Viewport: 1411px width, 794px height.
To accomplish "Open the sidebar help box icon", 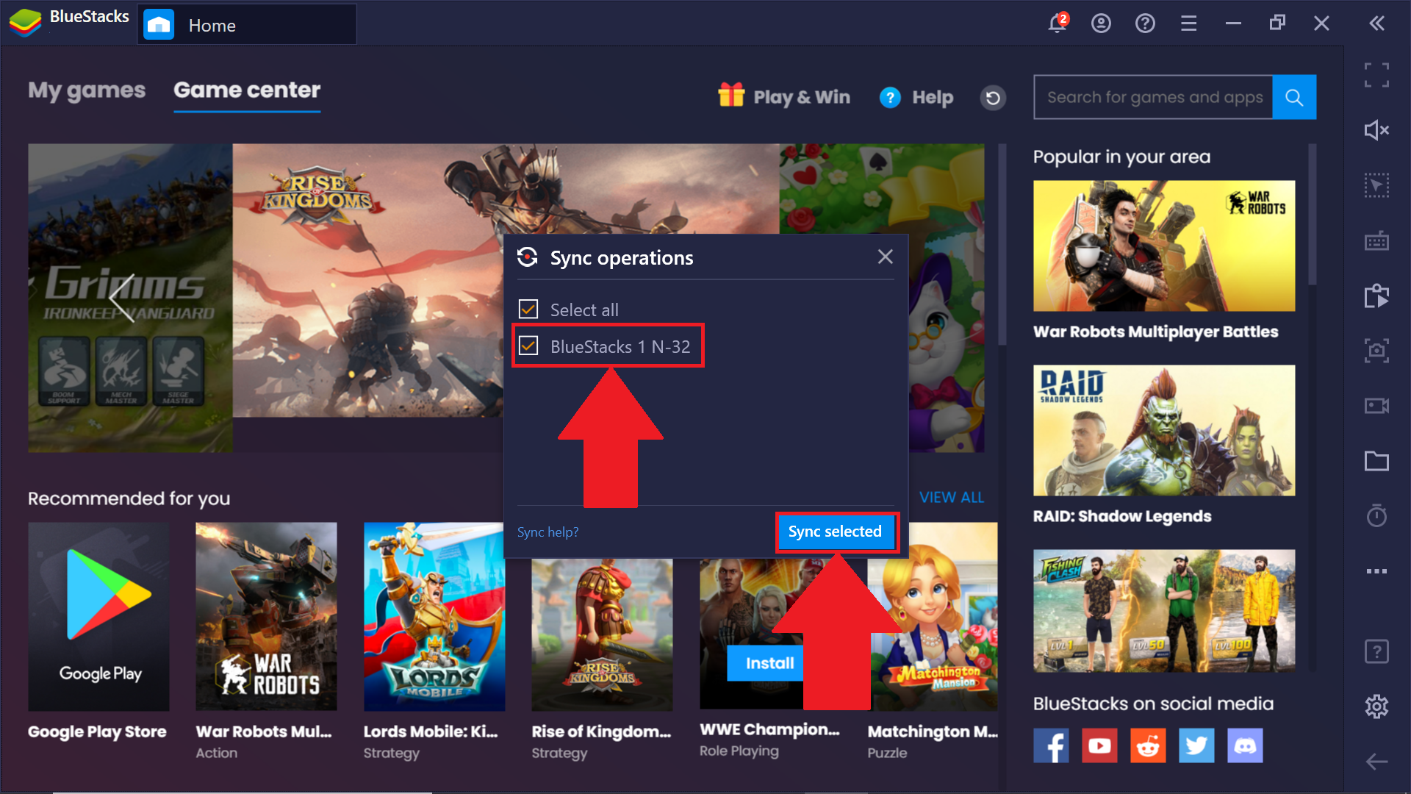I will (1376, 651).
